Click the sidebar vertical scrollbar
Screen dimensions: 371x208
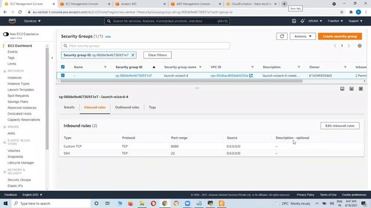[47, 99]
